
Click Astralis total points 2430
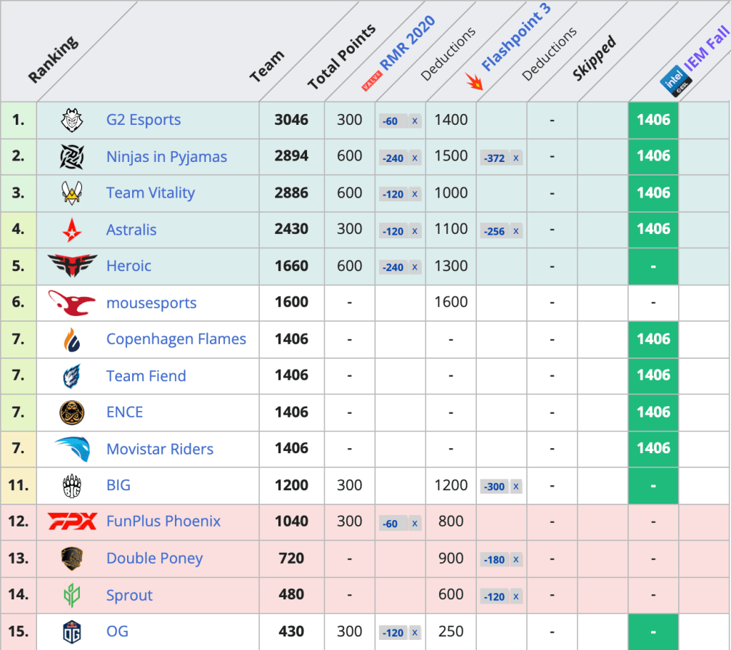[x=291, y=229]
